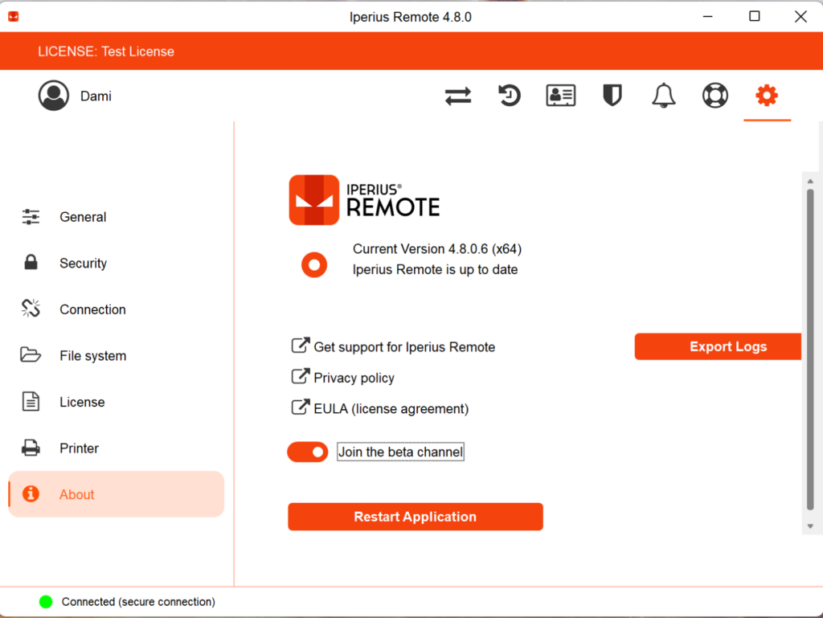Open the EULA (license agreement) link
Image resolution: width=823 pixels, height=618 pixels.
[x=391, y=409]
